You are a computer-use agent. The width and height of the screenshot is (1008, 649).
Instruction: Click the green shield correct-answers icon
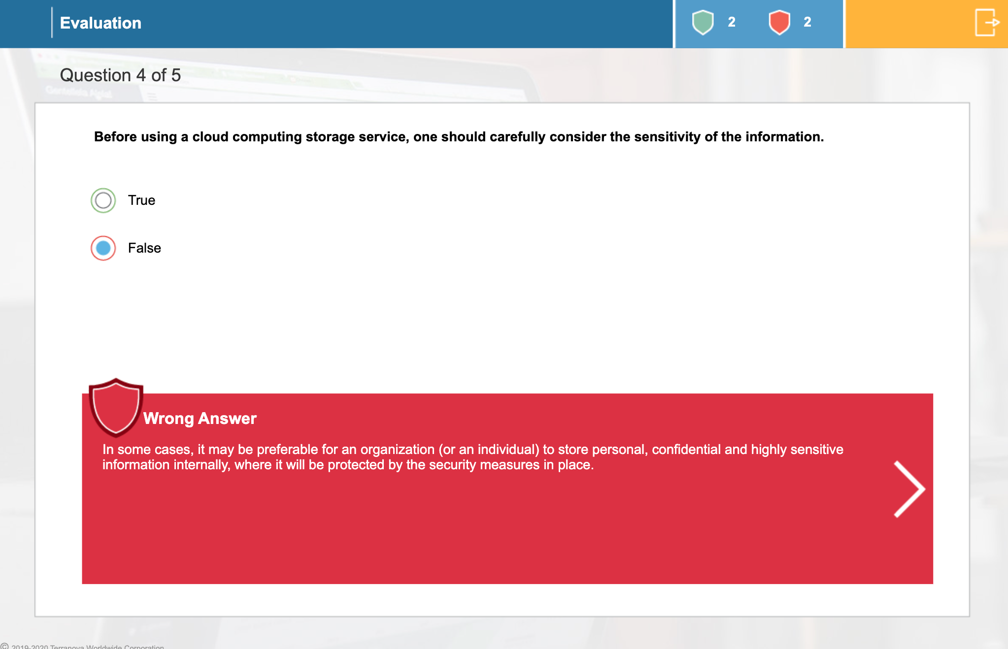[703, 22]
